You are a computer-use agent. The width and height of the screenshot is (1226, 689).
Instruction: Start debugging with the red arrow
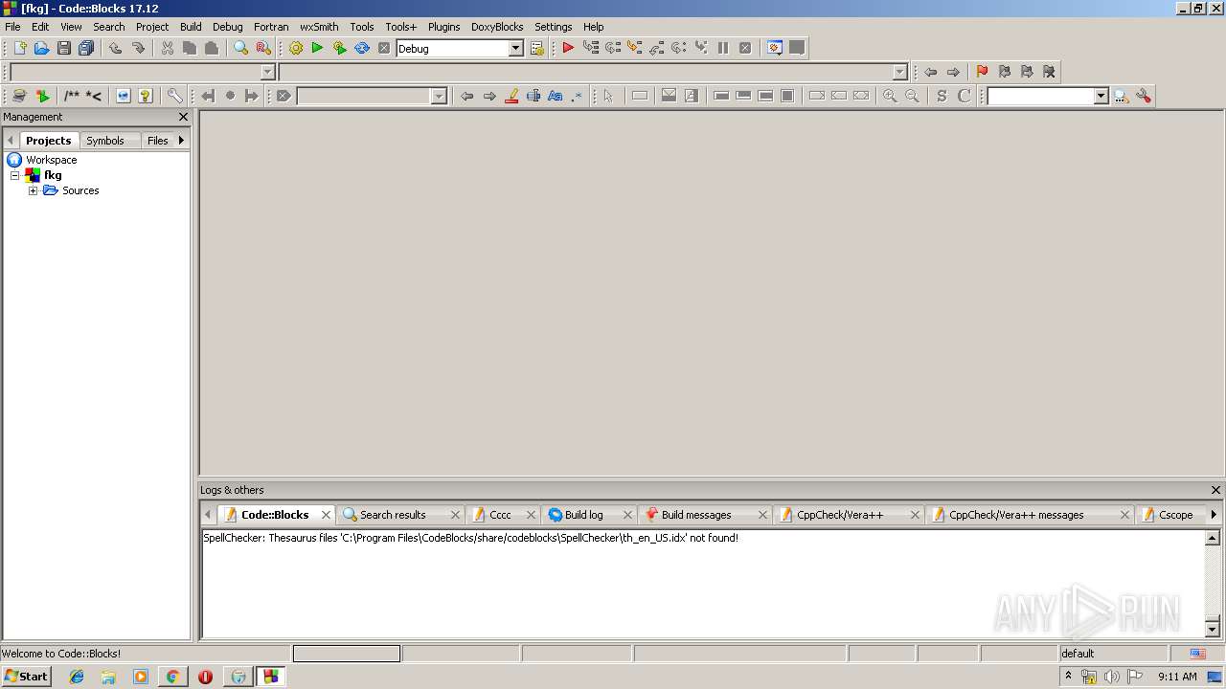click(x=568, y=48)
